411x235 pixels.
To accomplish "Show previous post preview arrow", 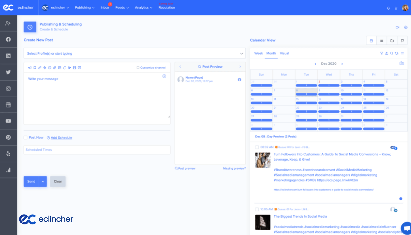I will [x=180, y=67].
